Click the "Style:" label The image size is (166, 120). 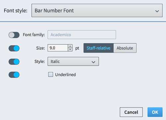point(40,61)
